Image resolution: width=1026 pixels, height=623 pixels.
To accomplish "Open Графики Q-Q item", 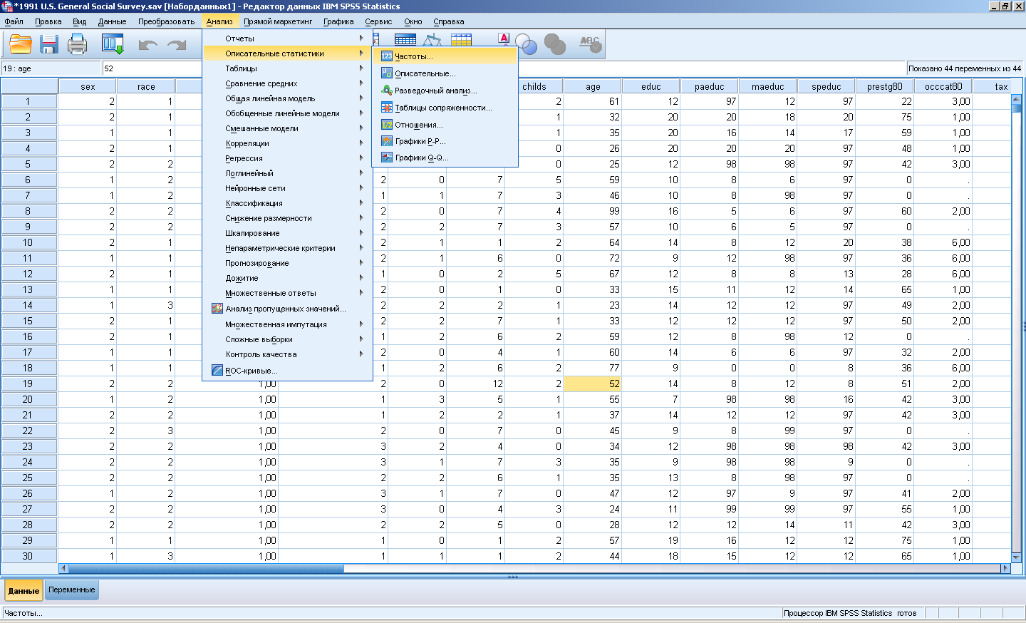I will (421, 158).
